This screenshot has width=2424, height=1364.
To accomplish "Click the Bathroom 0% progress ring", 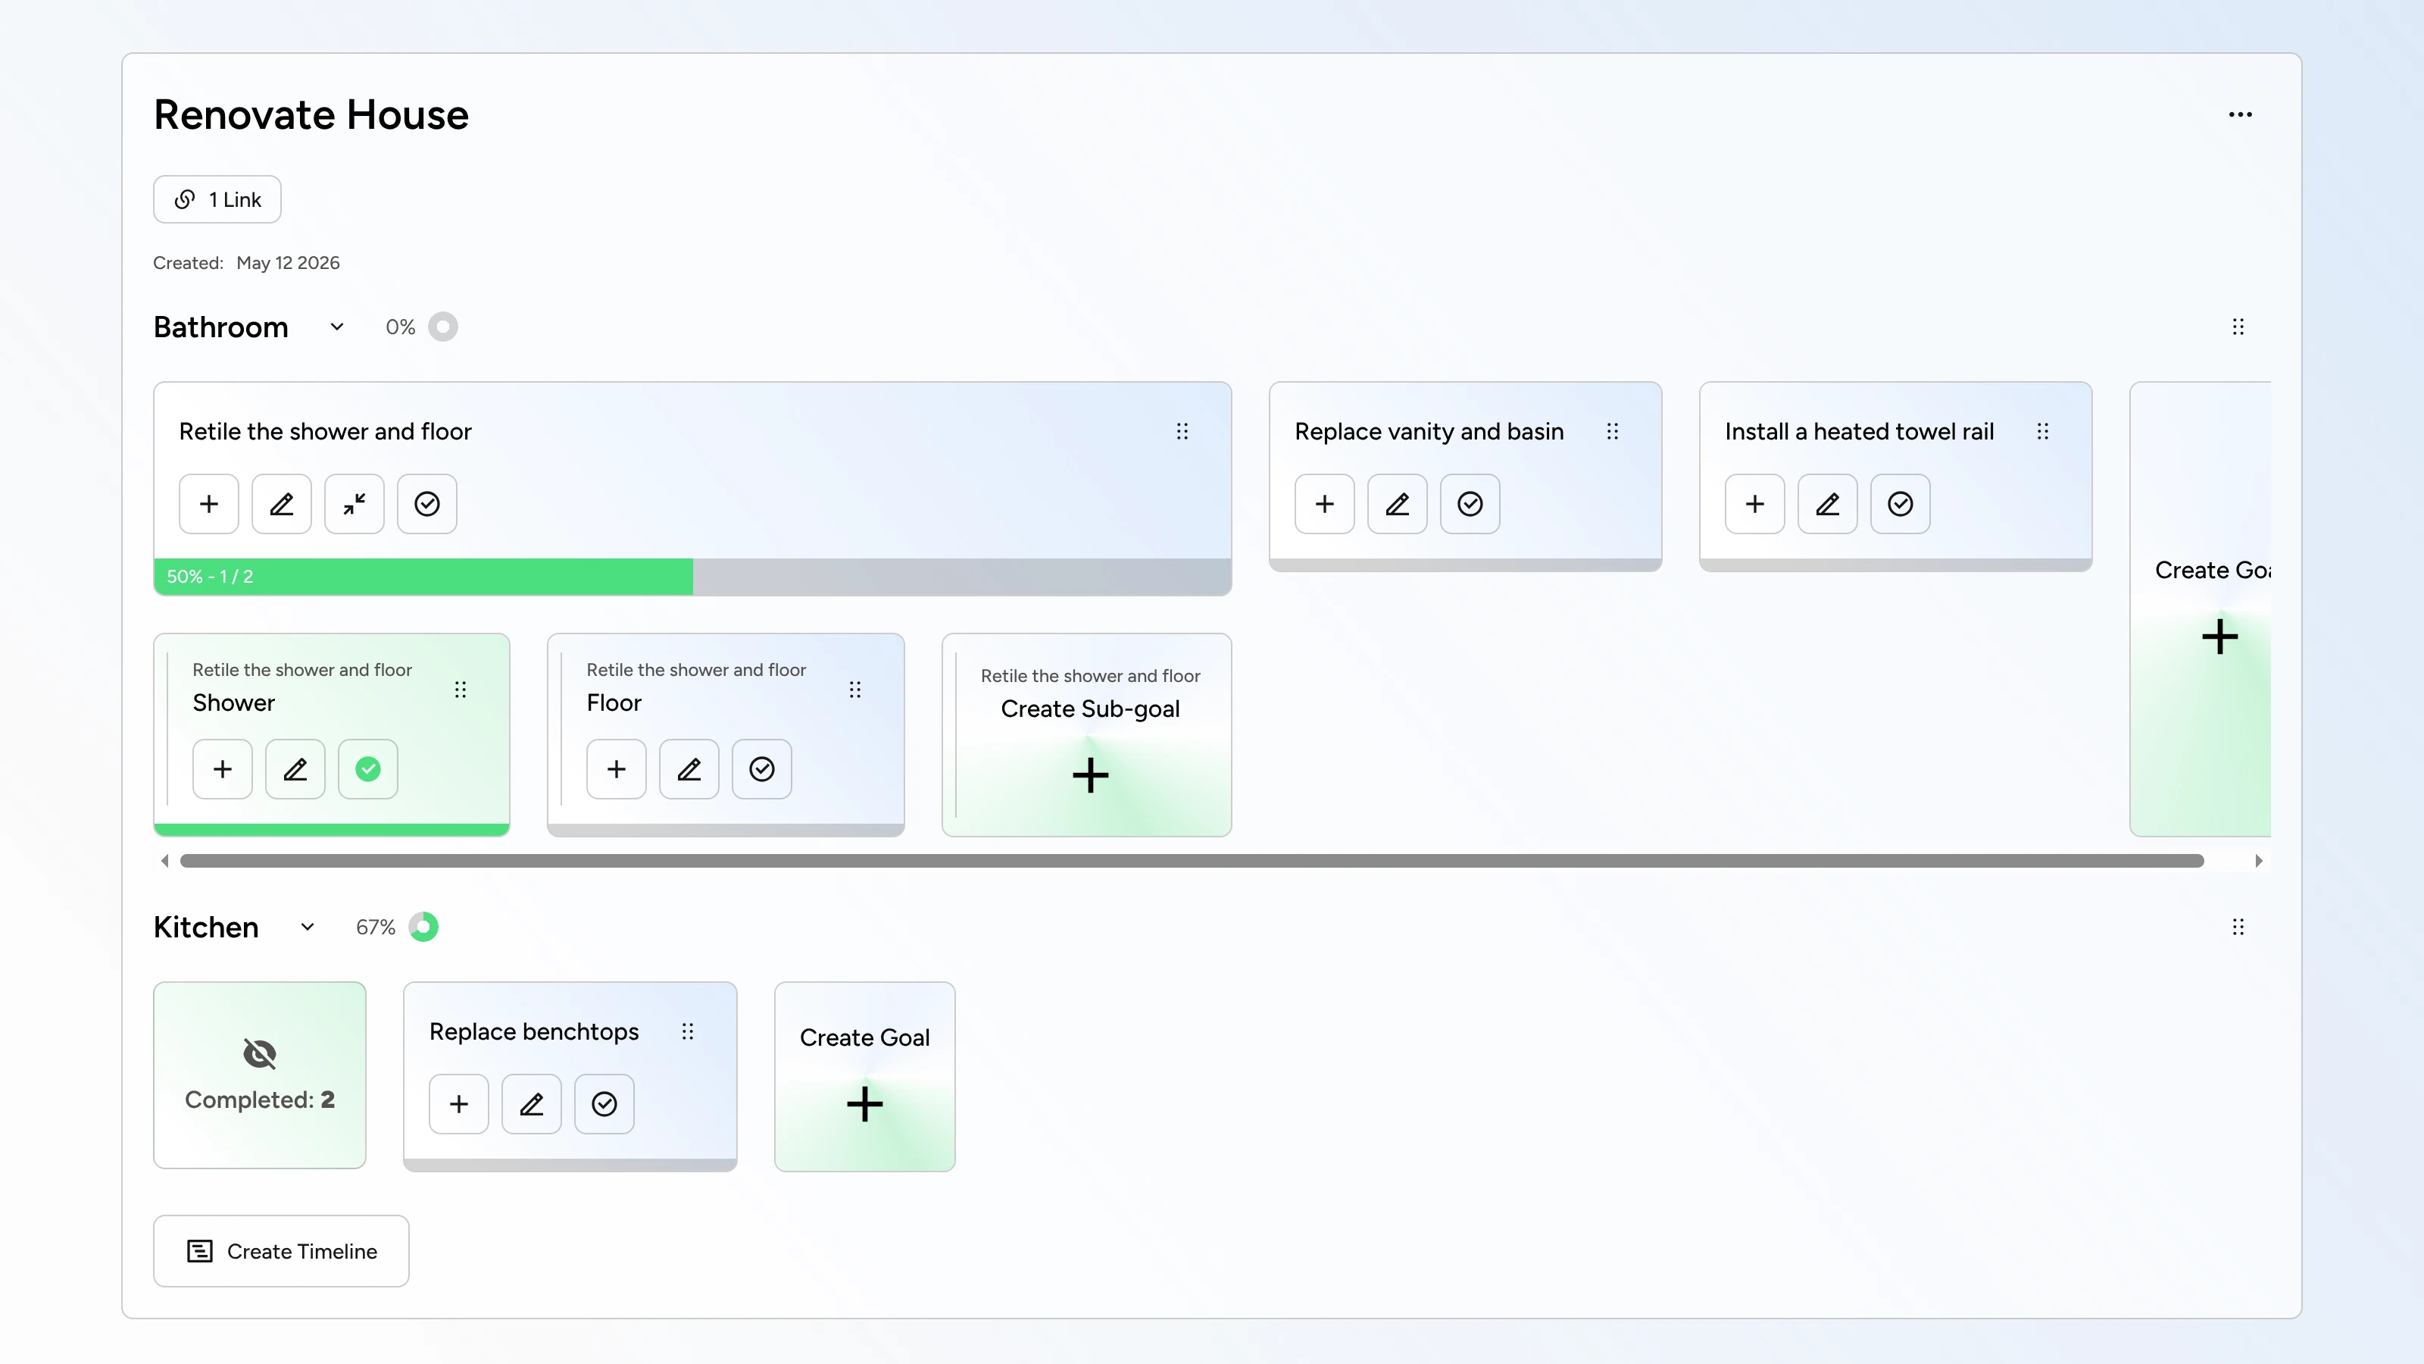I will [x=442, y=327].
